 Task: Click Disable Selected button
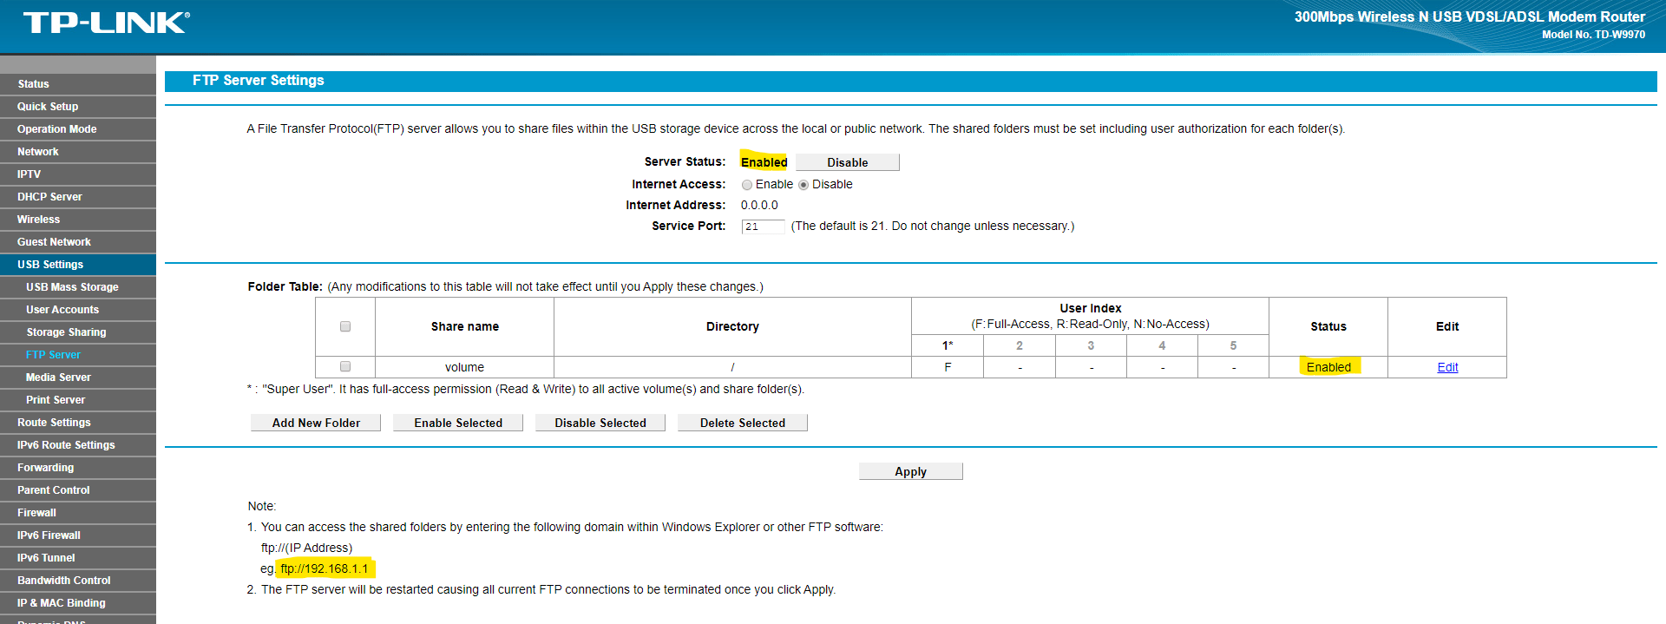point(600,423)
